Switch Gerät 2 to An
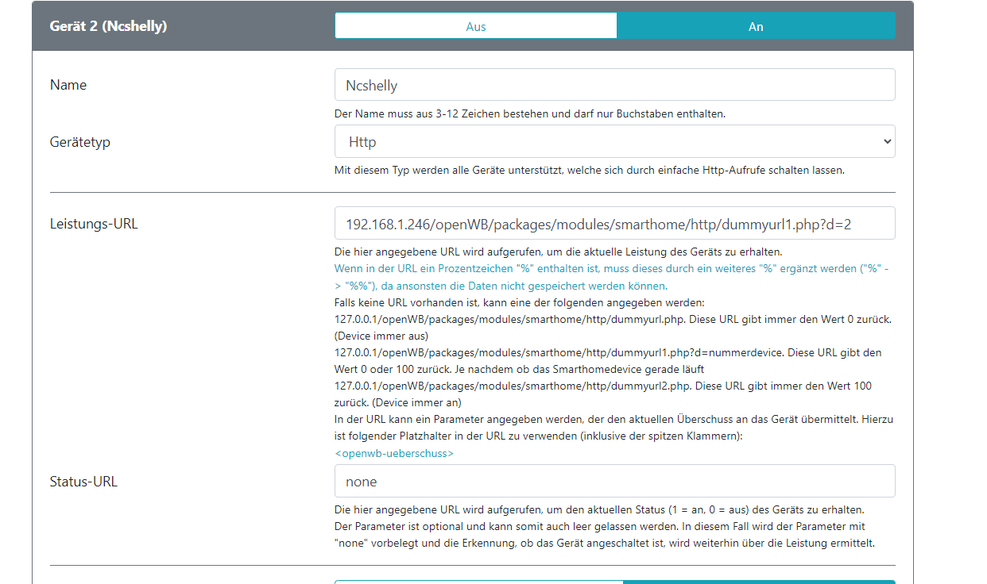This screenshot has height=584, width=987. coord(756,26)
